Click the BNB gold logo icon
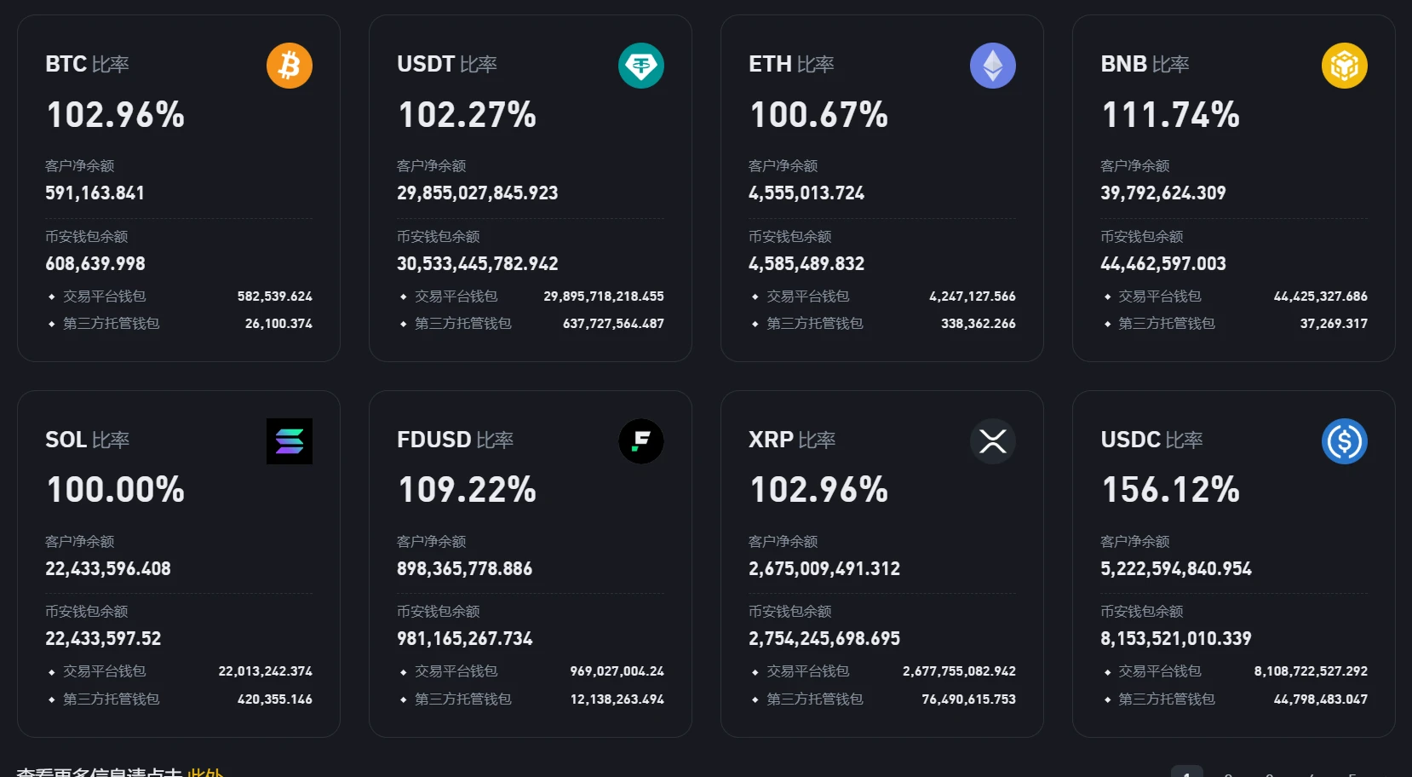The height and width of the screenshot is (777, 1412). [1344, 65]
